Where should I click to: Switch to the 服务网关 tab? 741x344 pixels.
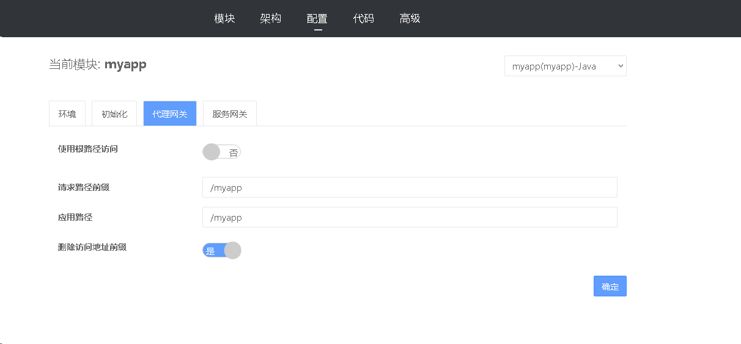tap(230, 113)
